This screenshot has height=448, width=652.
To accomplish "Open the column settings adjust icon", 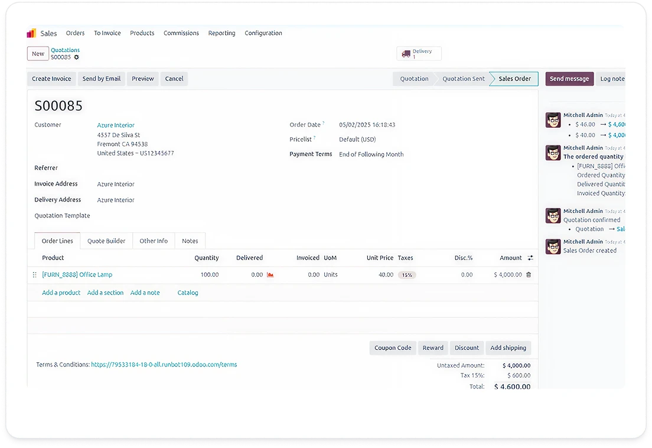I will coord(530,258).
